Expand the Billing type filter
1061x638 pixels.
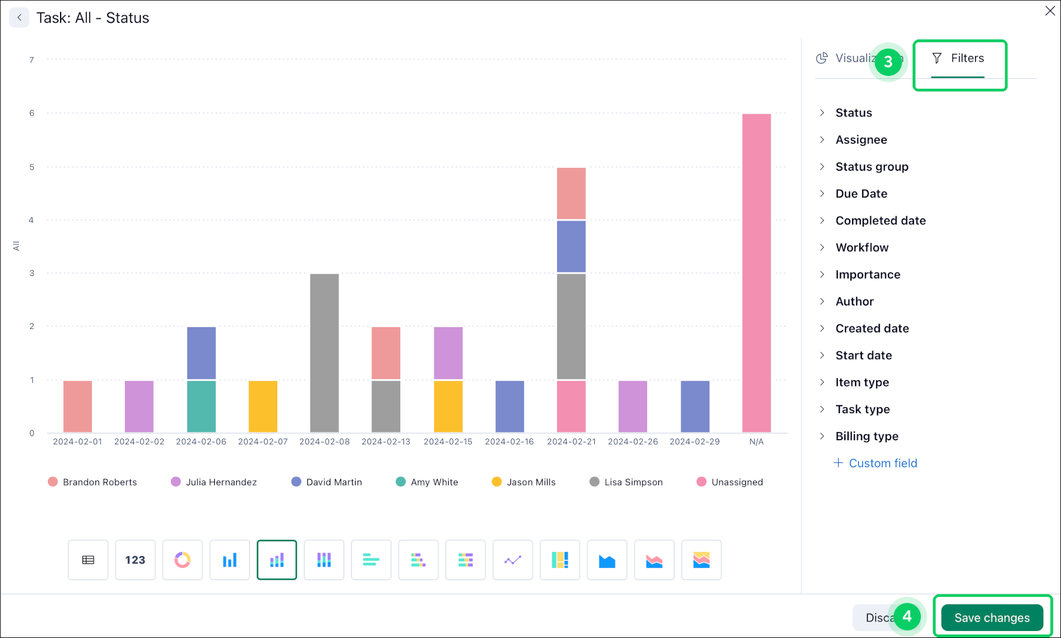pyautogui.click(x=866, y=436)
